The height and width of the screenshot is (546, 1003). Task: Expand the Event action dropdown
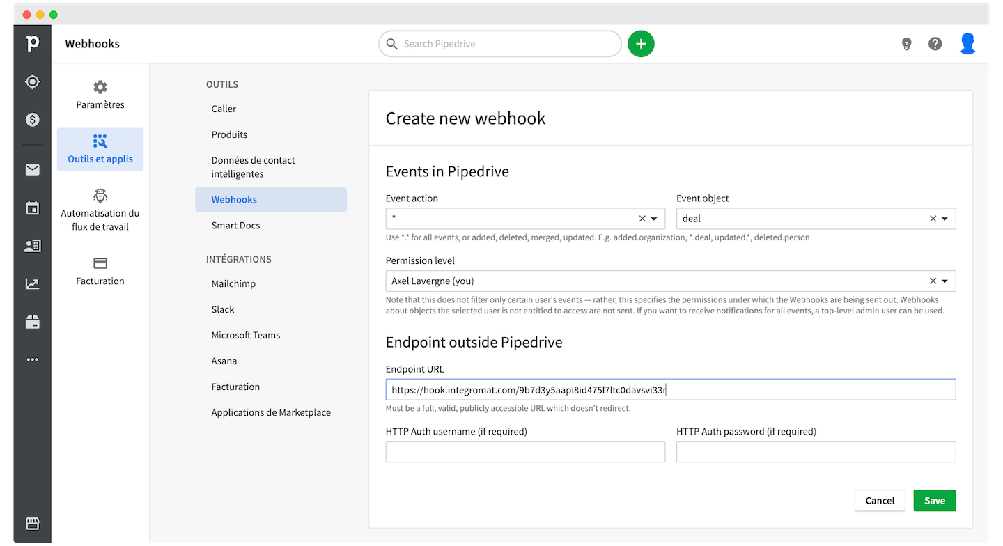click(x=653, y=218)
